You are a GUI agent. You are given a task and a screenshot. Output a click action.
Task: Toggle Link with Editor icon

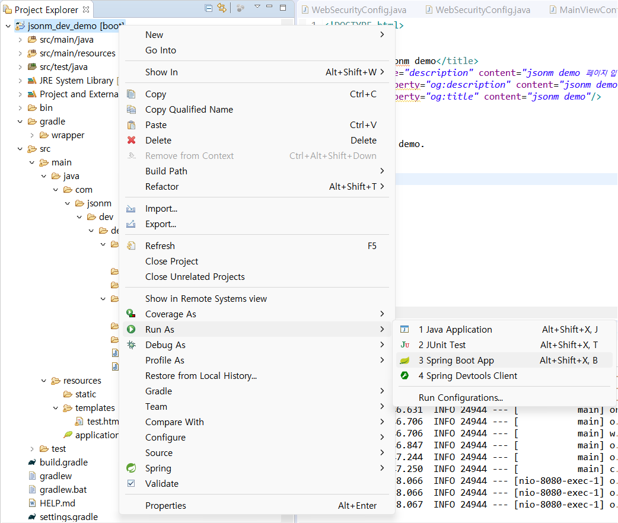[222, 8]
